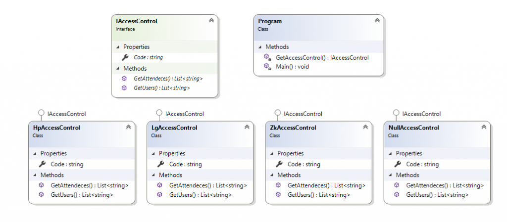
Task: Collapse Methods section in Program class
Action: 260,47
